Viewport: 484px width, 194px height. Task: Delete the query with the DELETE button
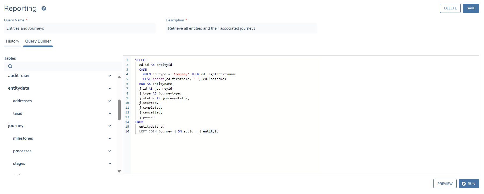pos(450,8)
